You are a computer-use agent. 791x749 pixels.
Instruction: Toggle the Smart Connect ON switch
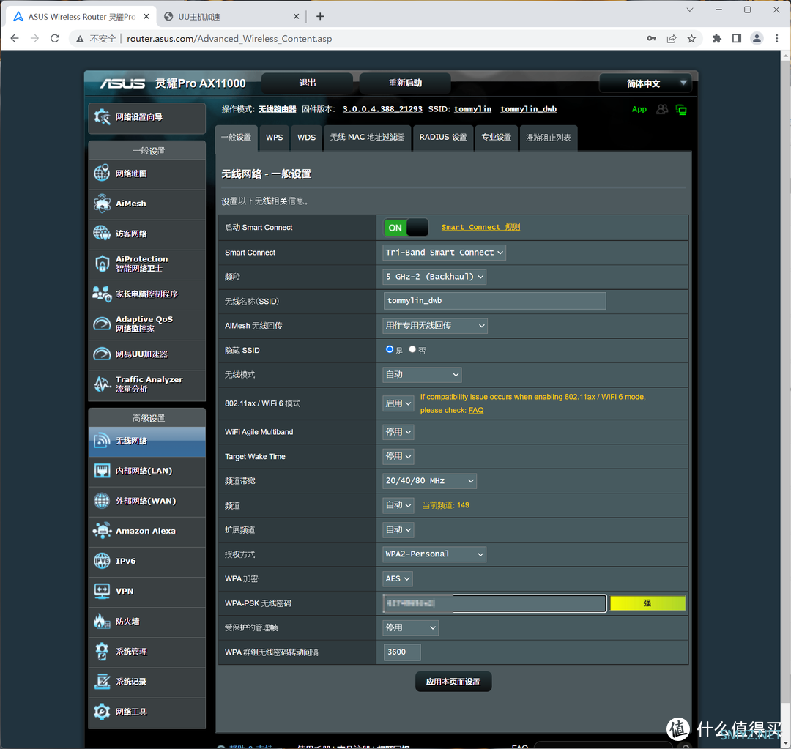[x=406, y=228]
